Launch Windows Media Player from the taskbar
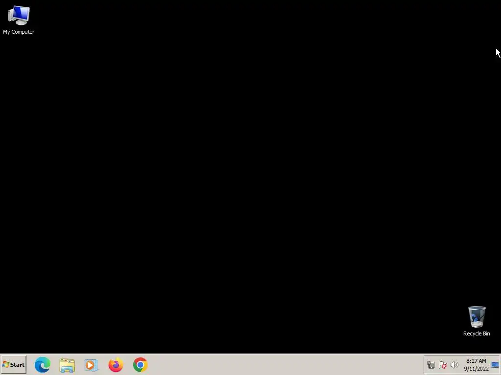 91,365
